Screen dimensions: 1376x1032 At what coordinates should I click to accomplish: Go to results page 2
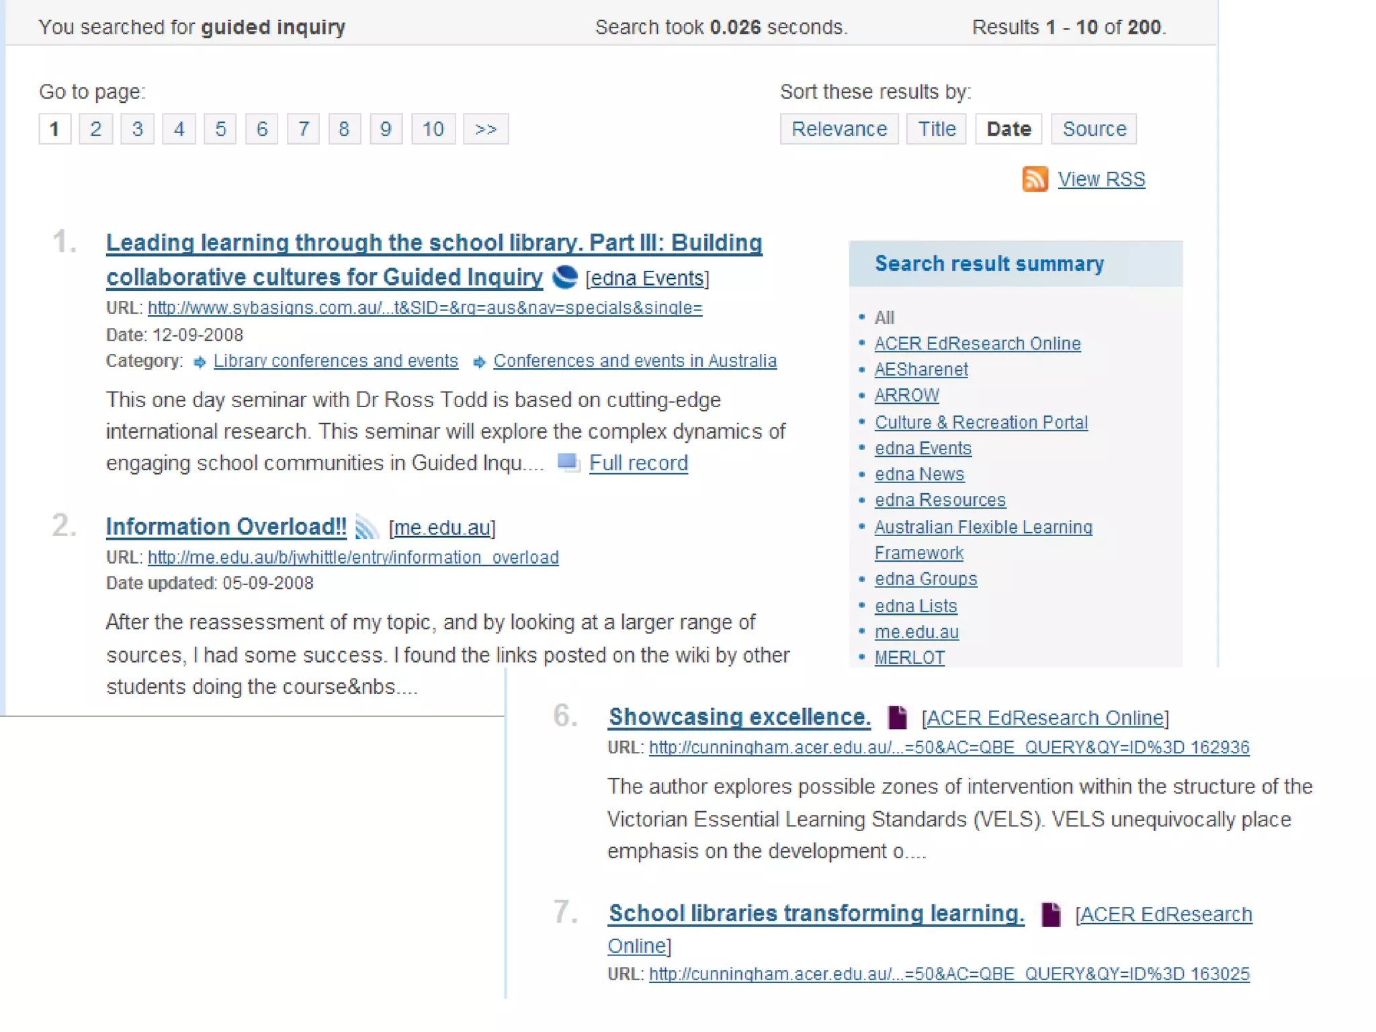[96, 129]
